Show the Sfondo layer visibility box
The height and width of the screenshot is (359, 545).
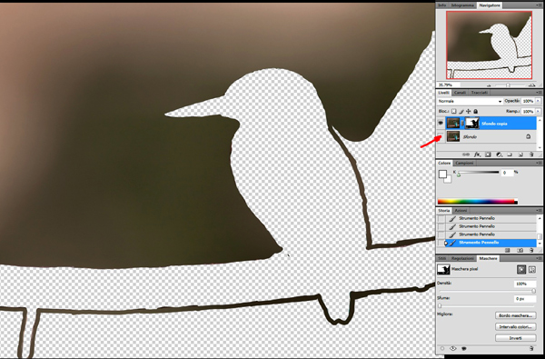[x=441, y=136]
